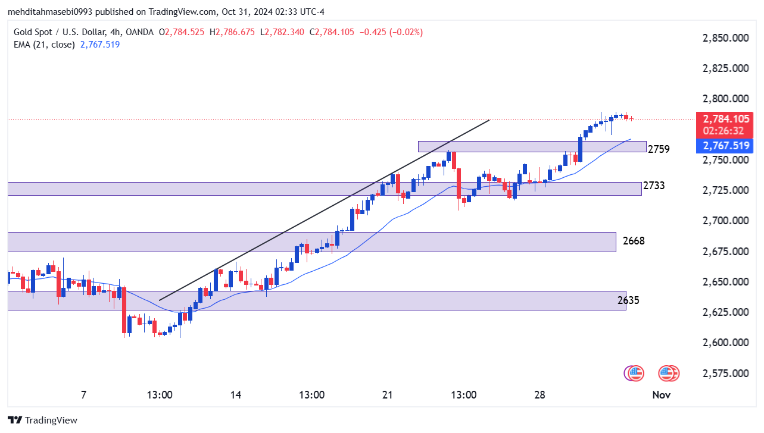Click the red US flag event icon
This screenshot has height=433, width=764.
669,374
